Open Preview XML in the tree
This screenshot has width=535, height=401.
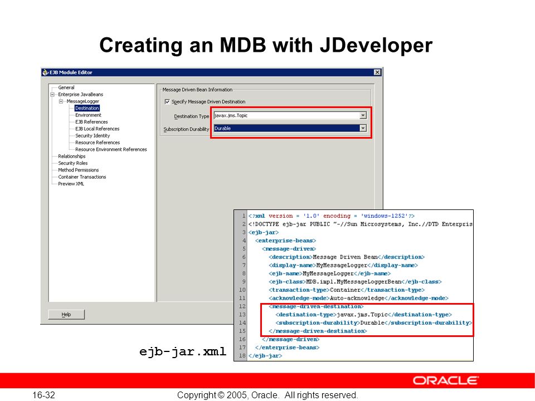(x=71, y=184)
